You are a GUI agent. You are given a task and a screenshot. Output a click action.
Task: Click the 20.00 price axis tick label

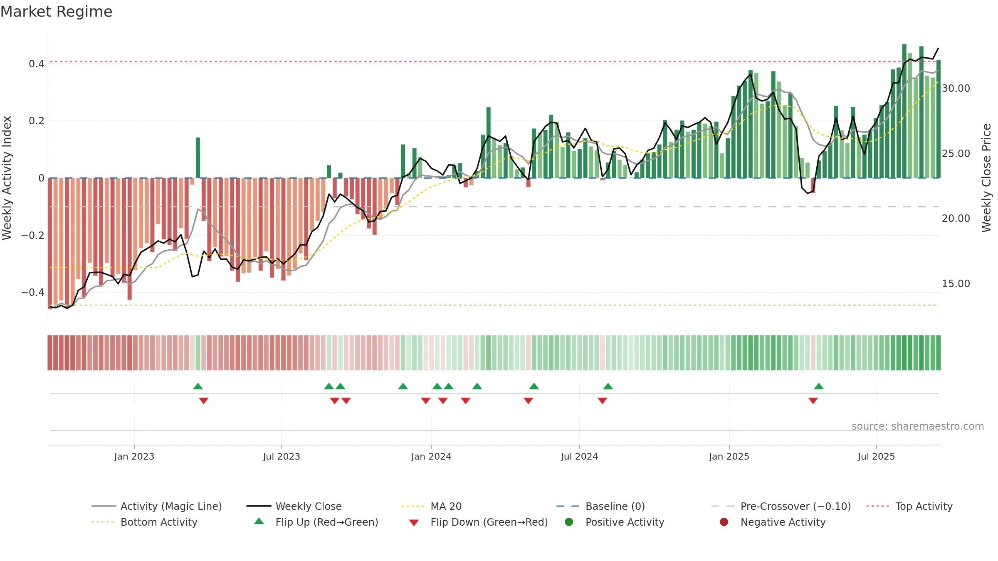pyautogui.click(x=956, y=219)
